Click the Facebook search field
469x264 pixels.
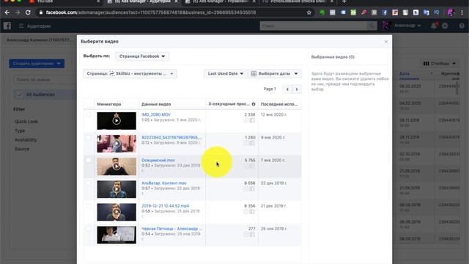[314, 26]
